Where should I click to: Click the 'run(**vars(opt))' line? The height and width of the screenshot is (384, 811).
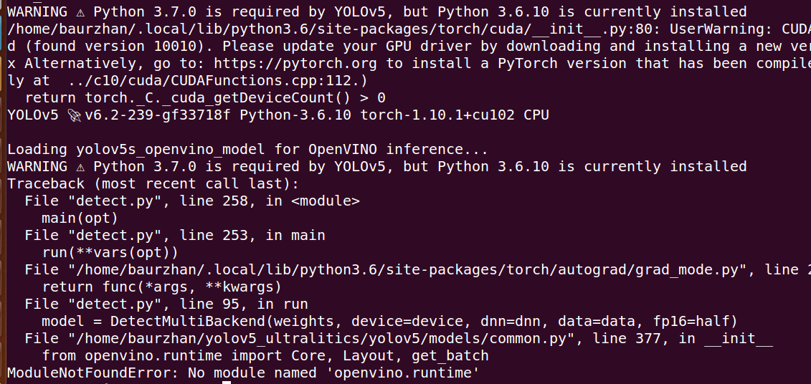110,253
